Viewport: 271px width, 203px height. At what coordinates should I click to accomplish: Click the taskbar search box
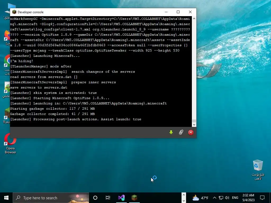51,198
